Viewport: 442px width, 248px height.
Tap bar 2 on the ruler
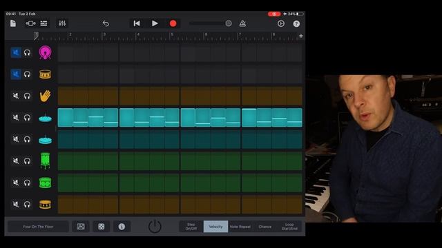click(70, 34)
